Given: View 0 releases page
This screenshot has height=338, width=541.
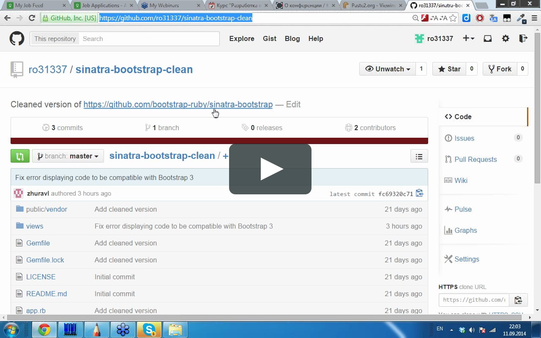Looking at the screenshot, I should coord(262,128).
